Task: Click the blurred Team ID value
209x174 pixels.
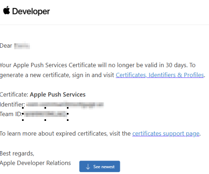Action: tap(45, 114)
